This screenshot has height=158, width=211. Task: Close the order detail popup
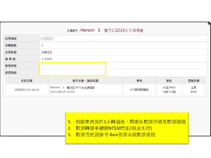pos(209,23)
